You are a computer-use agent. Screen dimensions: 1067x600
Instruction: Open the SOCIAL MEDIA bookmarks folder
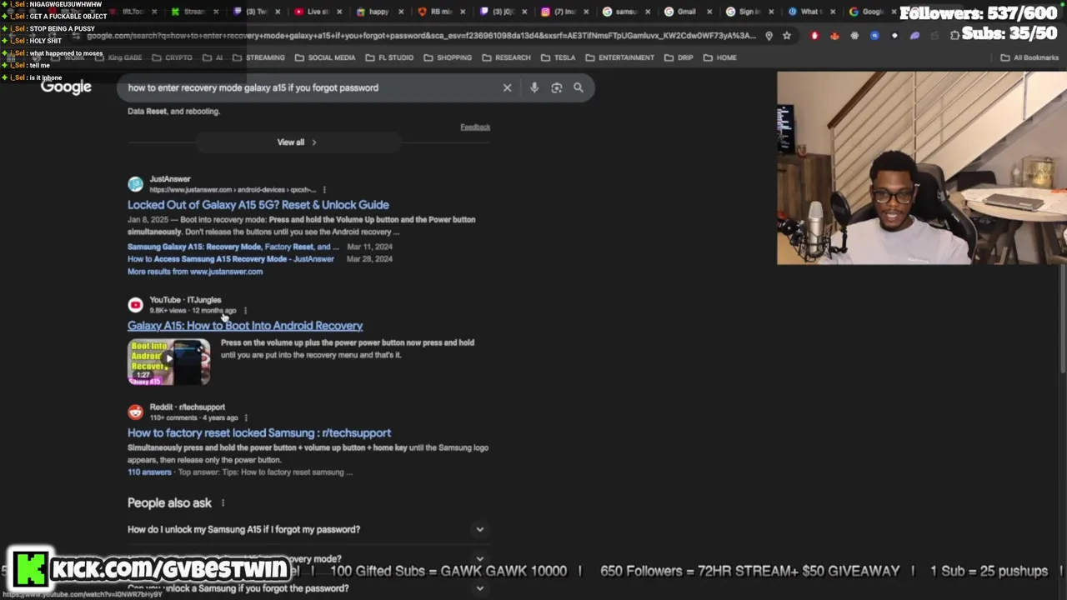tap(324, 57)
